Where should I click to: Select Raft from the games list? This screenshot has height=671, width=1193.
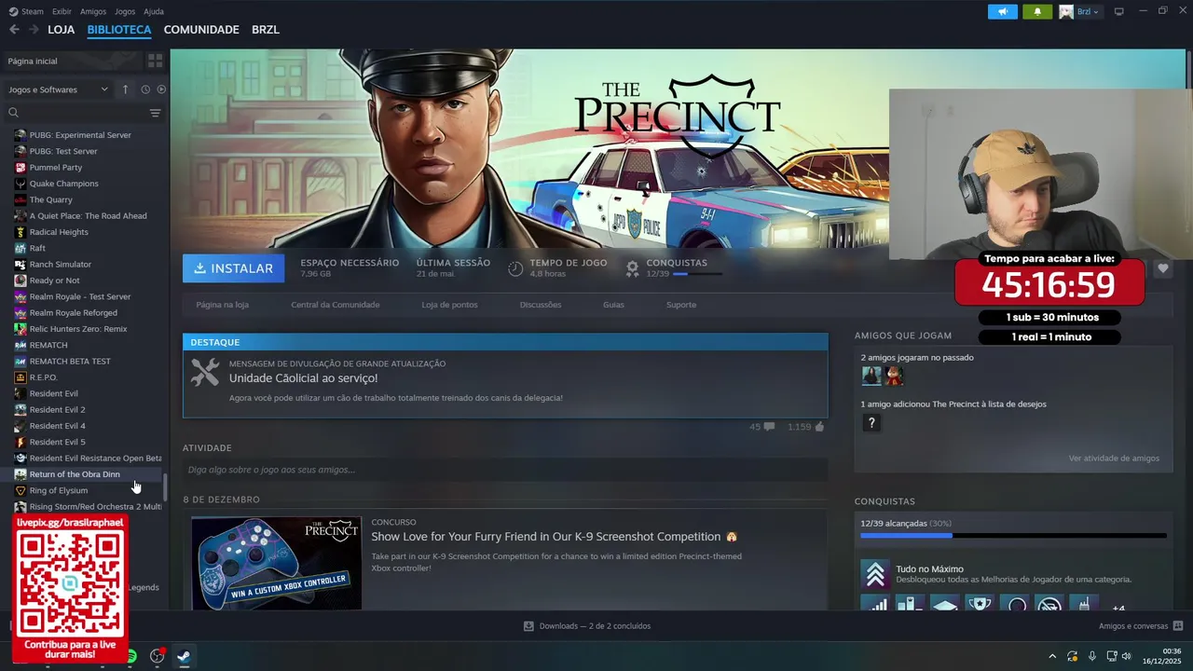tap(37, 248)
